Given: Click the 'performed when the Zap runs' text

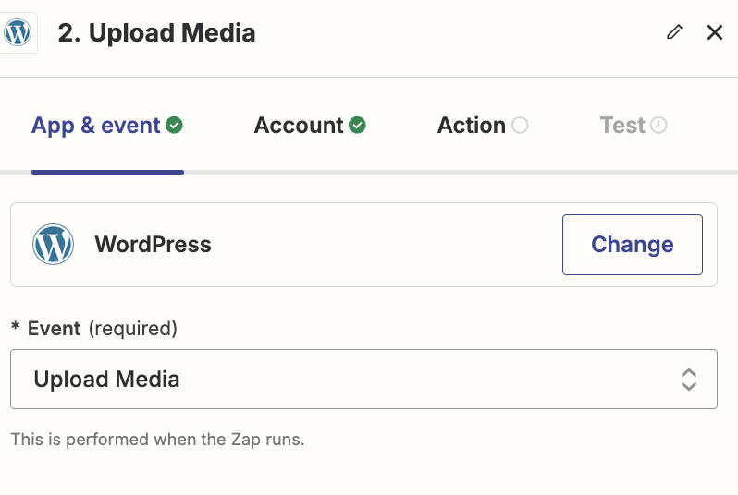Looking at the screenshot, I should click(157, 439).
